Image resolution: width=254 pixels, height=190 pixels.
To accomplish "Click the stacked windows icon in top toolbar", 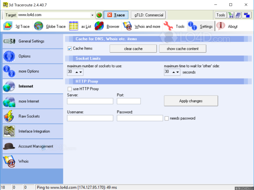I will [x=238, y=15].
